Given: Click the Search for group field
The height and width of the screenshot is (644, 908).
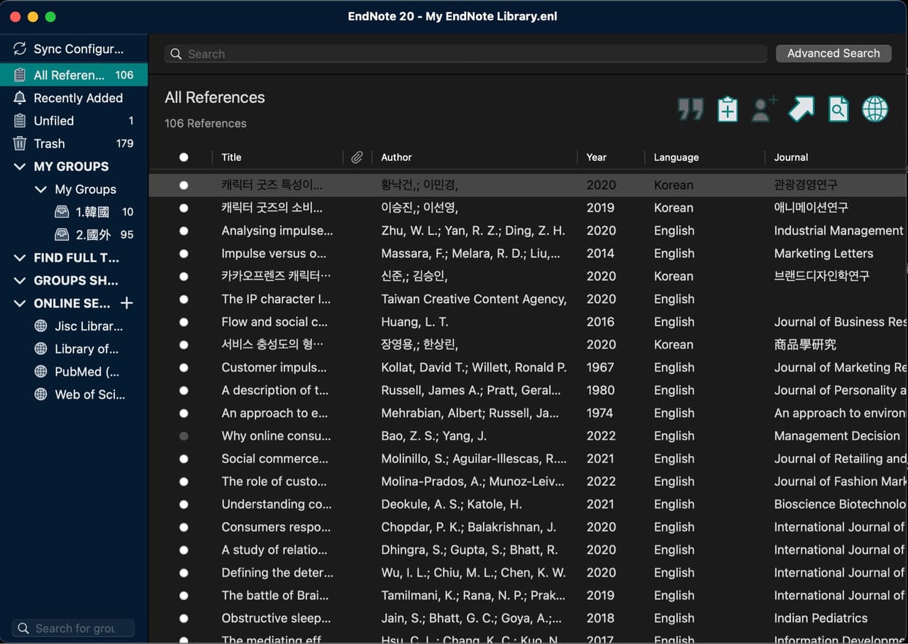Looking at the screenshot, I should click(x=73, y=628).
